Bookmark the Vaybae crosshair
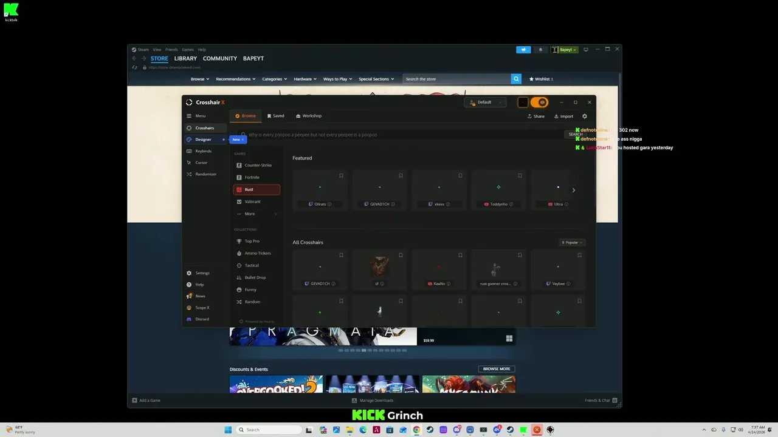 tap(579, 256)
